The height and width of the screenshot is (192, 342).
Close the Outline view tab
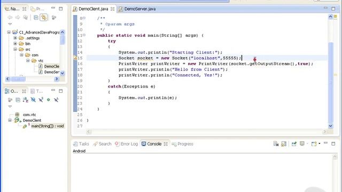point(24,91)
